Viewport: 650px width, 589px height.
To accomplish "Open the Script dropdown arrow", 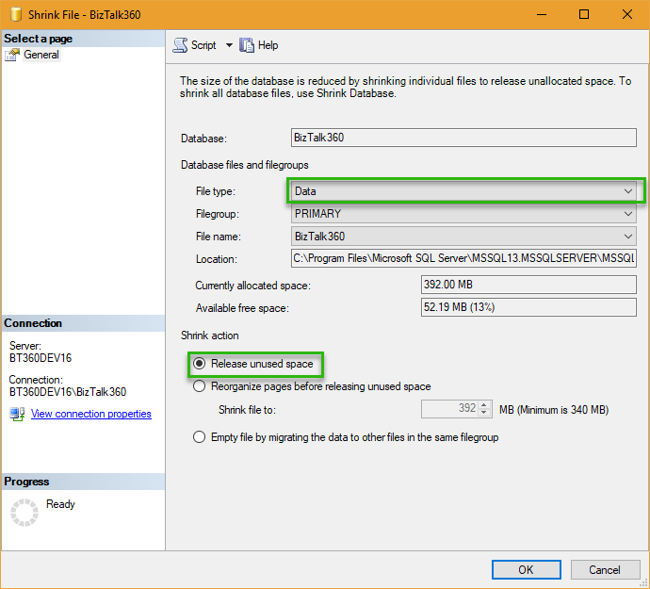I will tap(229, 45).
